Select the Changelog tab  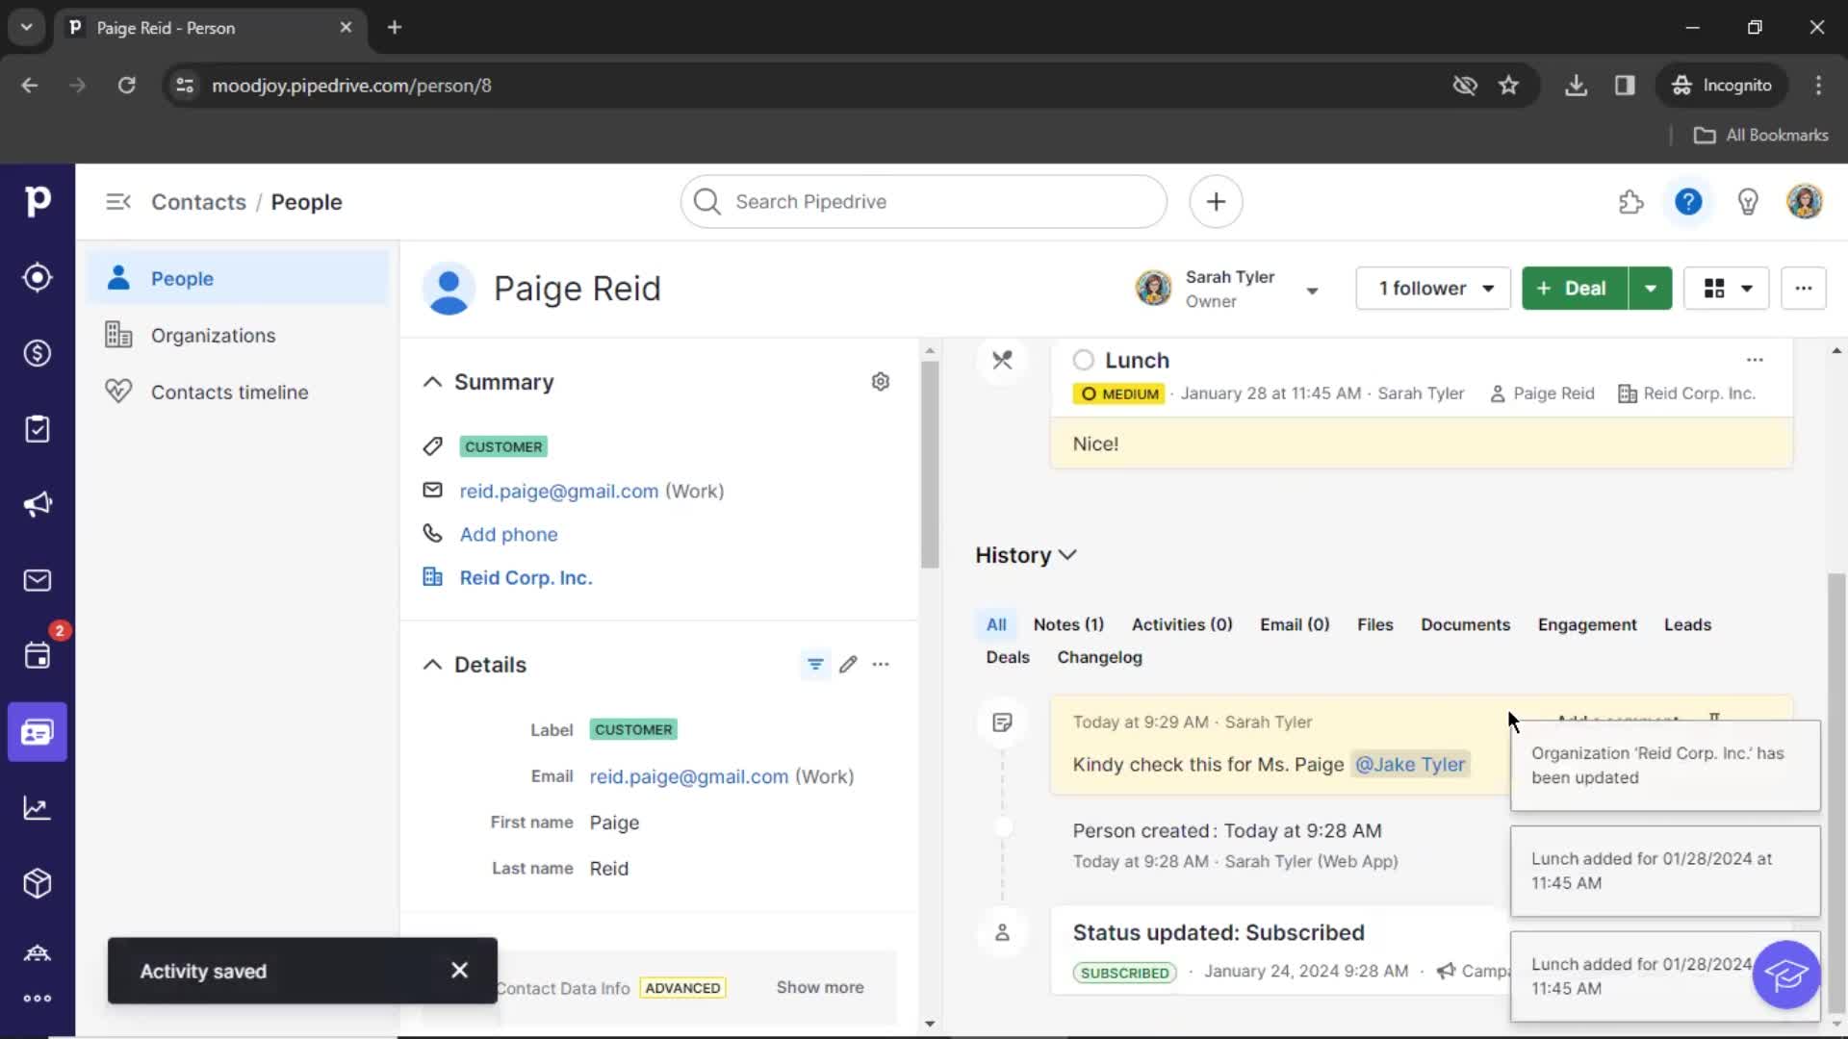coord(1099,657)
